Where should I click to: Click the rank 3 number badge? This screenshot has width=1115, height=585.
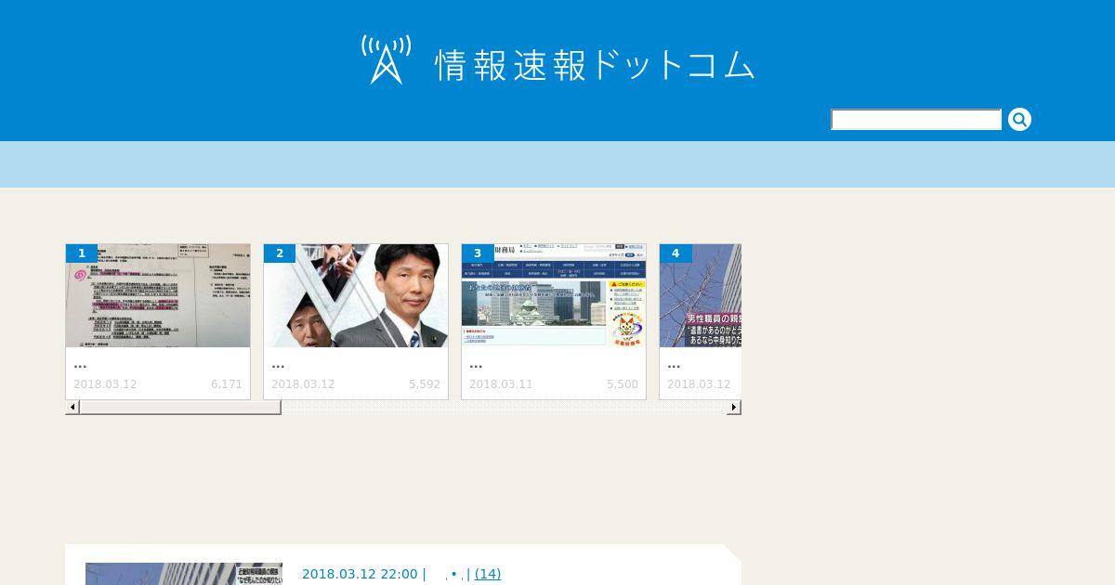point(478,253)
